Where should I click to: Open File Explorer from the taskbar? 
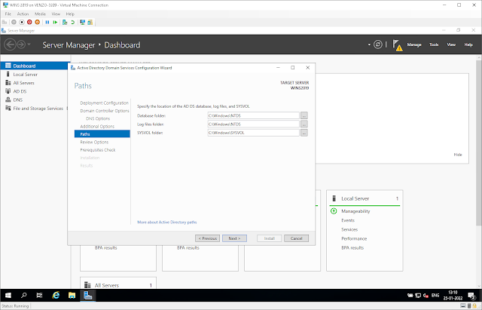tap(72, 295)
